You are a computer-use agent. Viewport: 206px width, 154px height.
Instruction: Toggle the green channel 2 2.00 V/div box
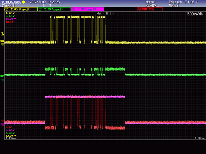point(54,9)
